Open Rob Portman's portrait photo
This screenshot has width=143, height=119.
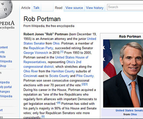click(x=123, y=73)
